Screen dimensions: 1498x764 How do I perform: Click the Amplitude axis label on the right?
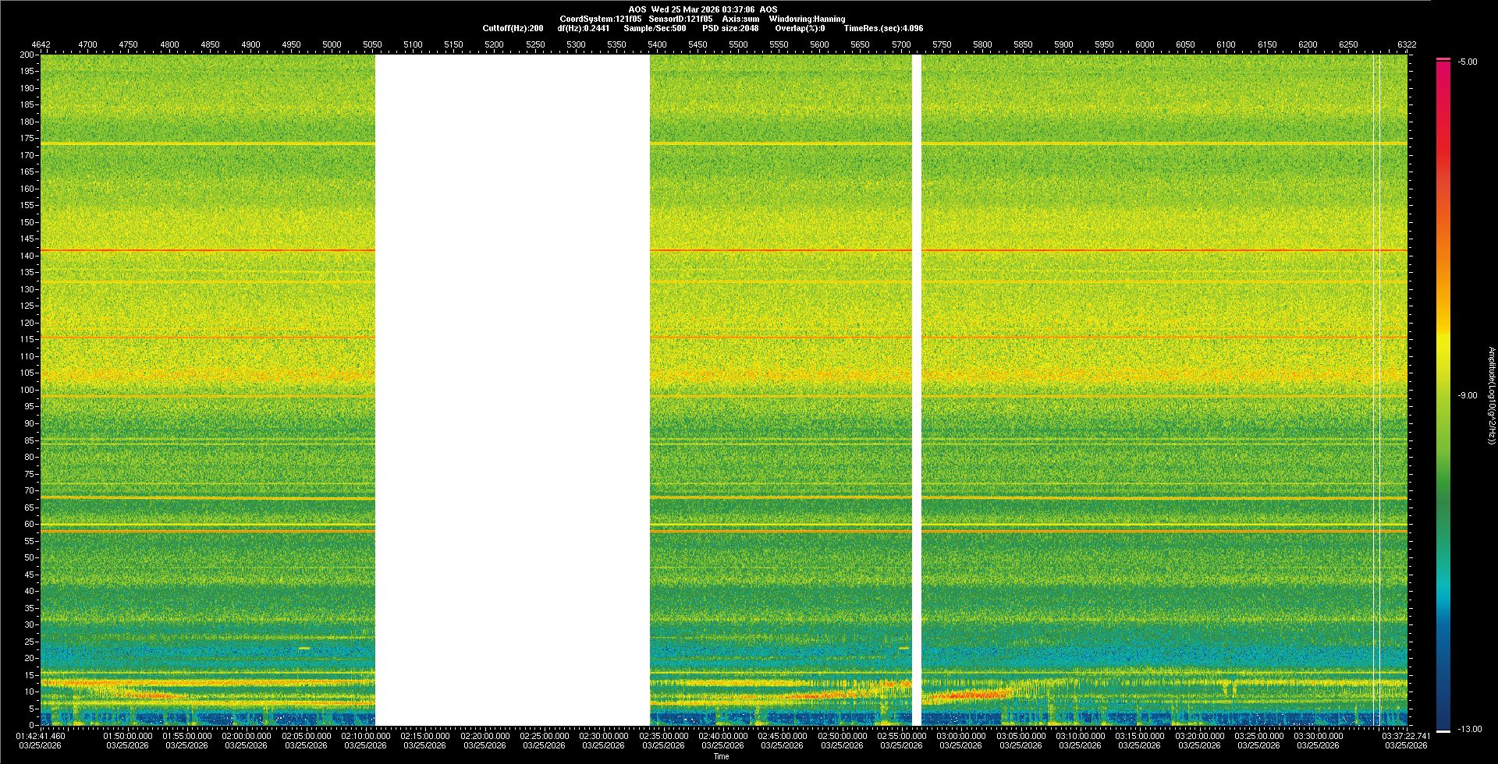click(1491, 395)
